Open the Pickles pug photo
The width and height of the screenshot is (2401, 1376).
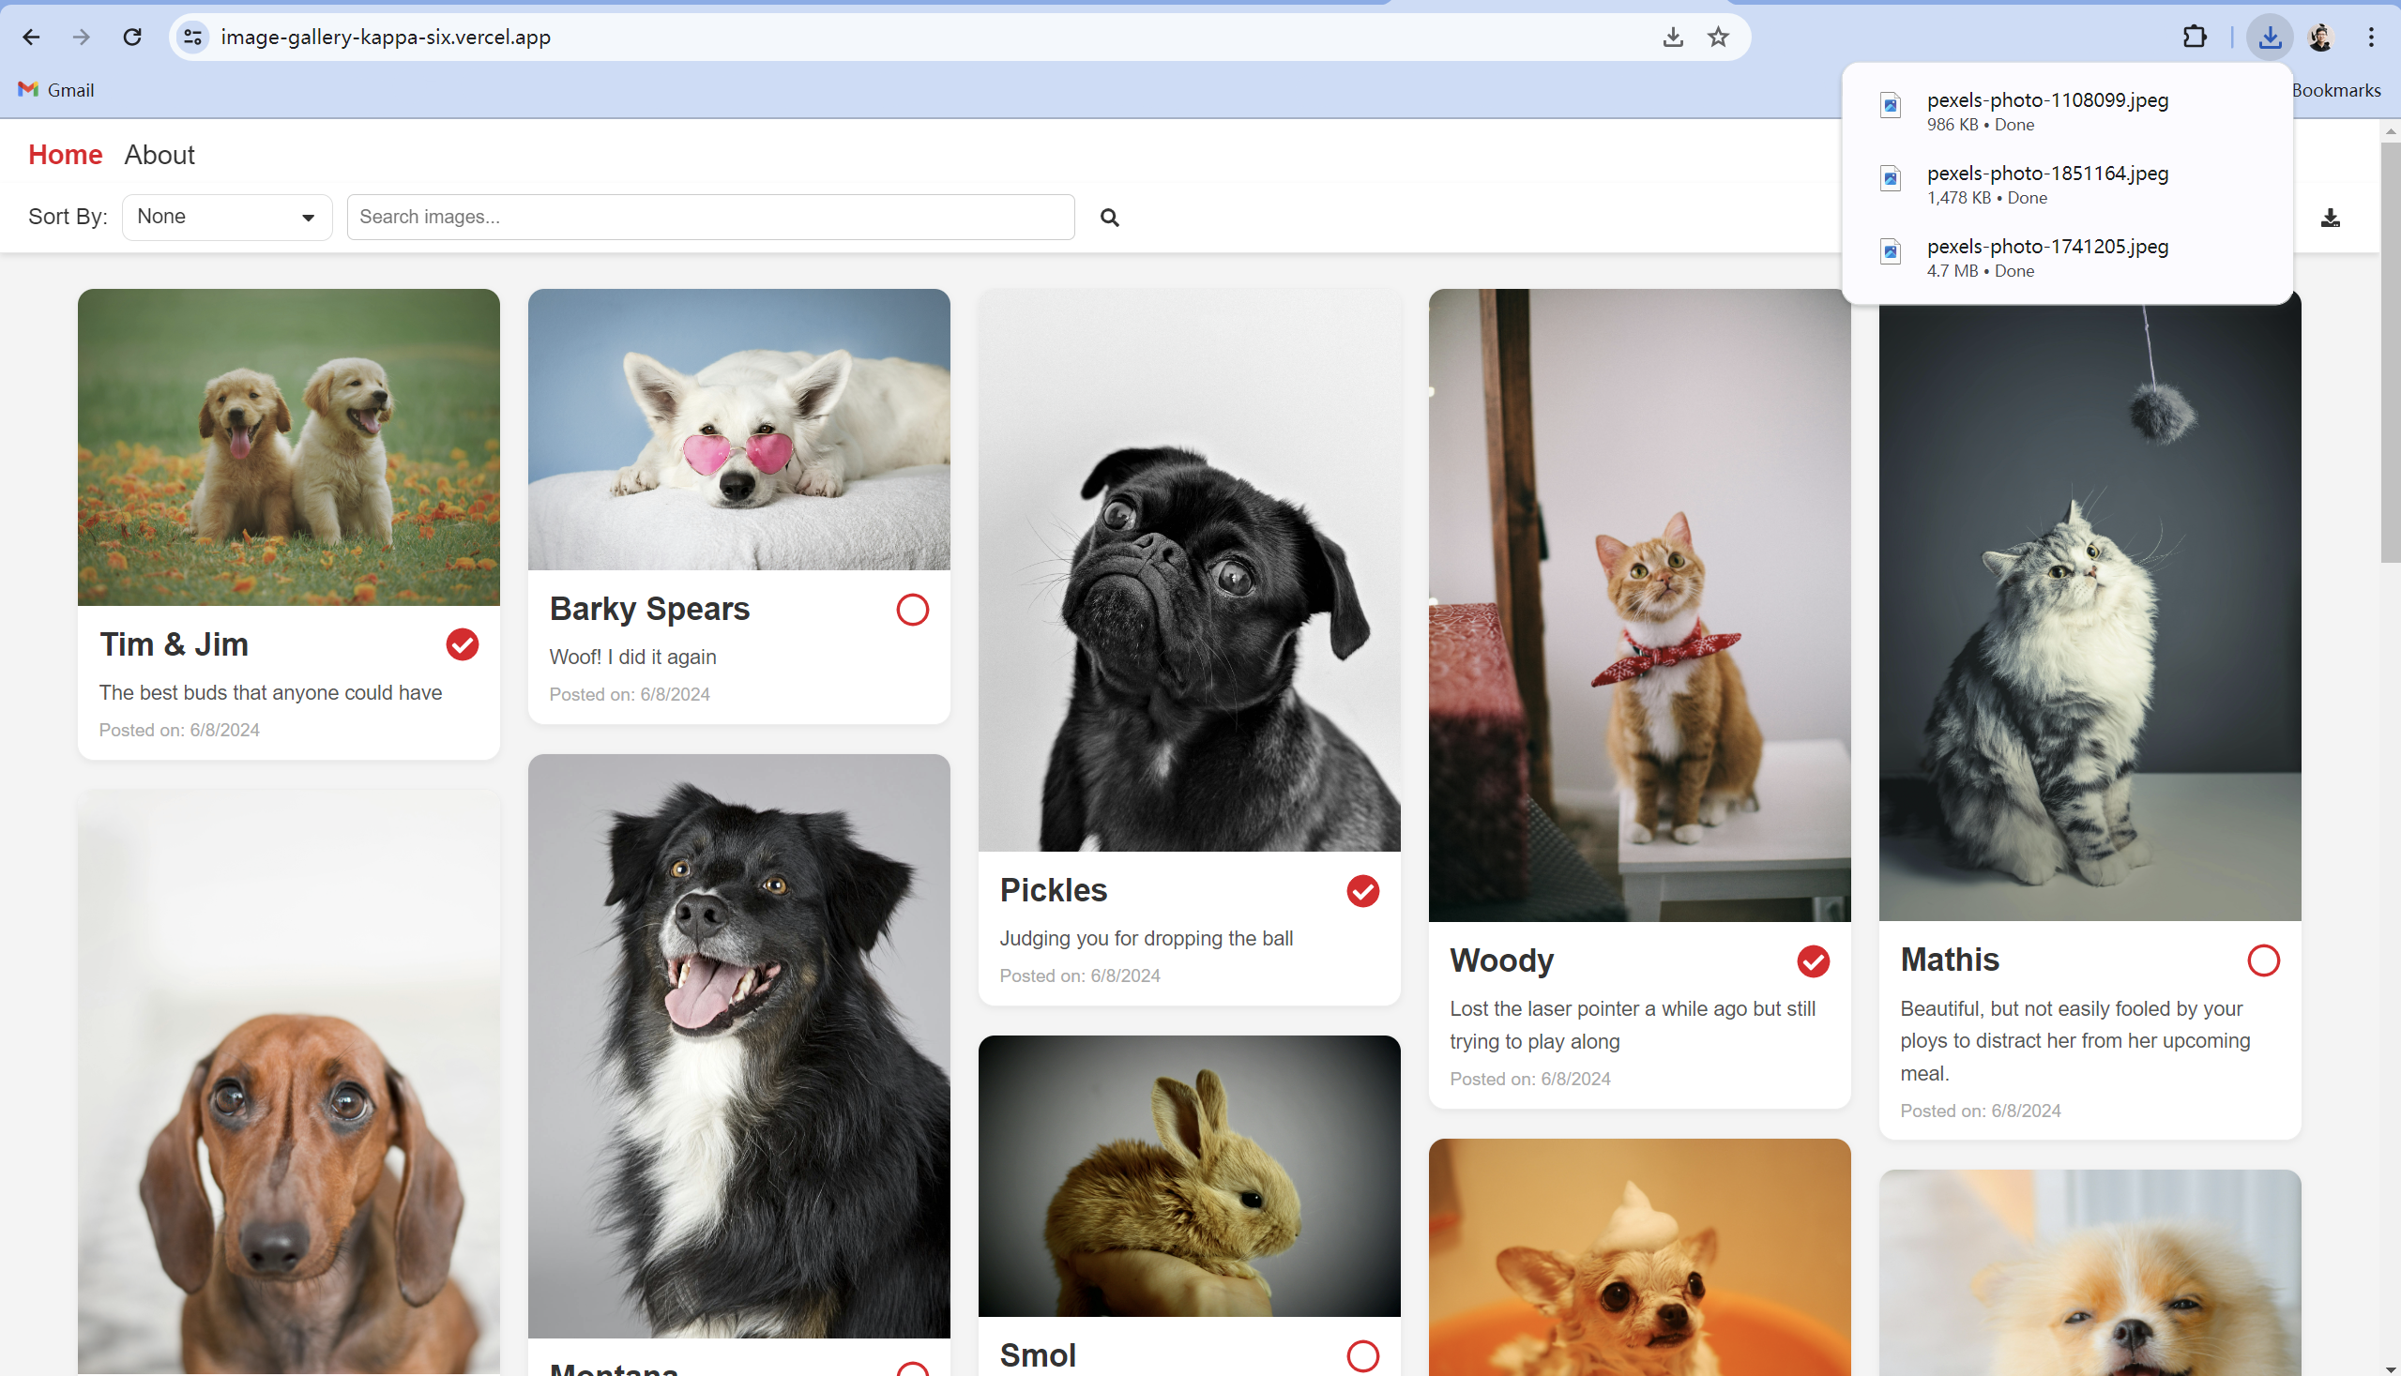pos(1188,571)
